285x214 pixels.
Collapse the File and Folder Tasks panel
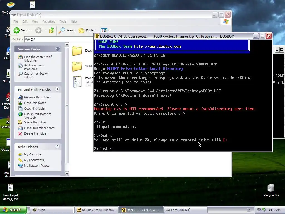[57, 89]
